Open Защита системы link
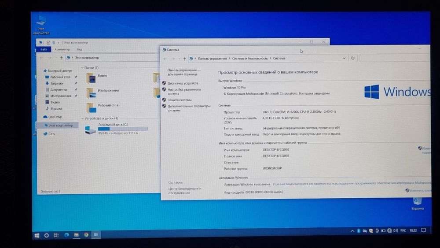Viewport: 440px width, 248px height. pos(180,100)
